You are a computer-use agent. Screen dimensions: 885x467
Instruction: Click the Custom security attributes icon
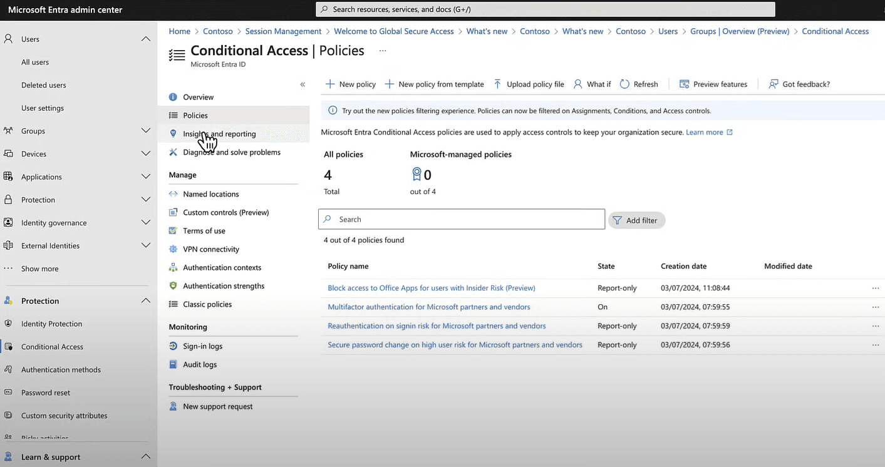[8, 415]
